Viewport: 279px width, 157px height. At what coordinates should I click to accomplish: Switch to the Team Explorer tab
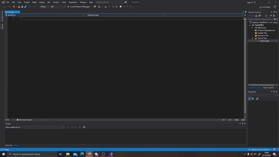click(x=269, y=88)
